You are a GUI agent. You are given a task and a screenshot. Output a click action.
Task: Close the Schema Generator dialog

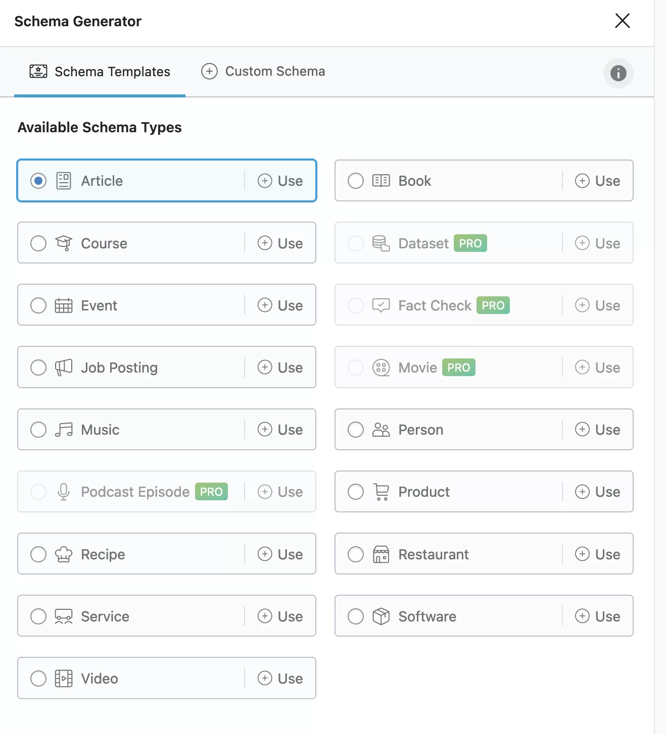click(623, 21)
